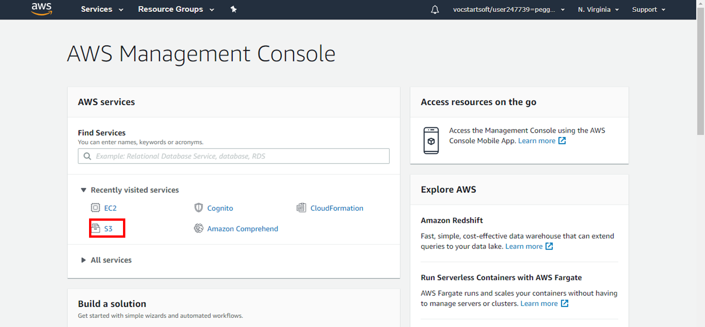Click the Cognito shield icon
The height and width of the screenshot is (327, 705).
(198, 208)
